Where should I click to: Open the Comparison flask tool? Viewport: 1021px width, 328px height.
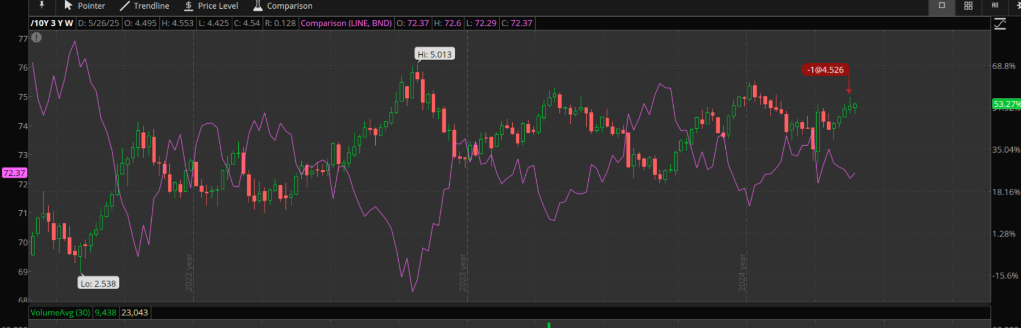click(283, 5)
